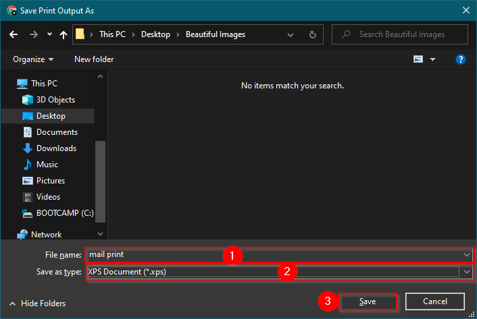The width and height of the screenshot is (477, 319).
Task: Open the Save as type combo box
Action: coord(279,272)
